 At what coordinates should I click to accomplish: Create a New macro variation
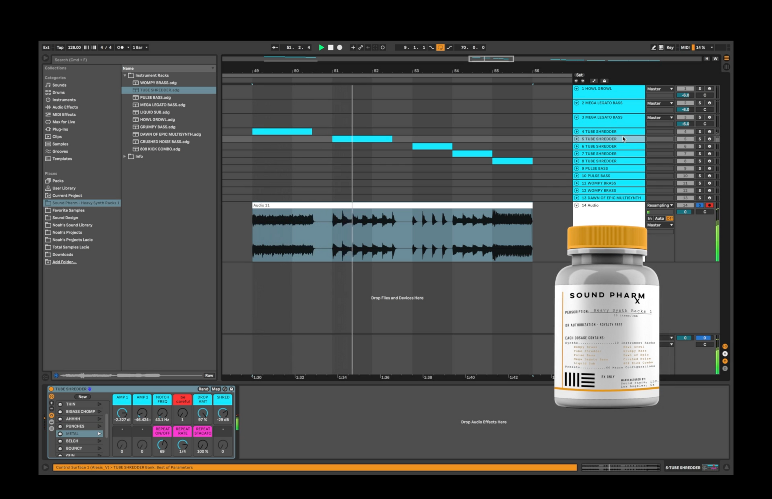tap(83, 397)
